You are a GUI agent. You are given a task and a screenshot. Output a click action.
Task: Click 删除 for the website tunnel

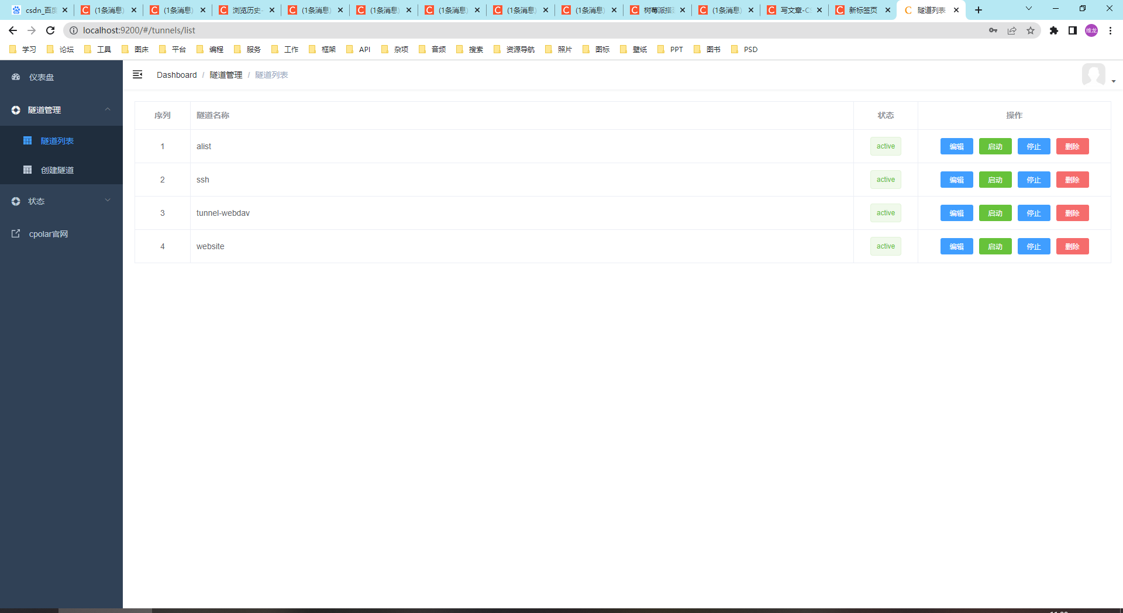pyautogui.click(x=1072, y=246)
